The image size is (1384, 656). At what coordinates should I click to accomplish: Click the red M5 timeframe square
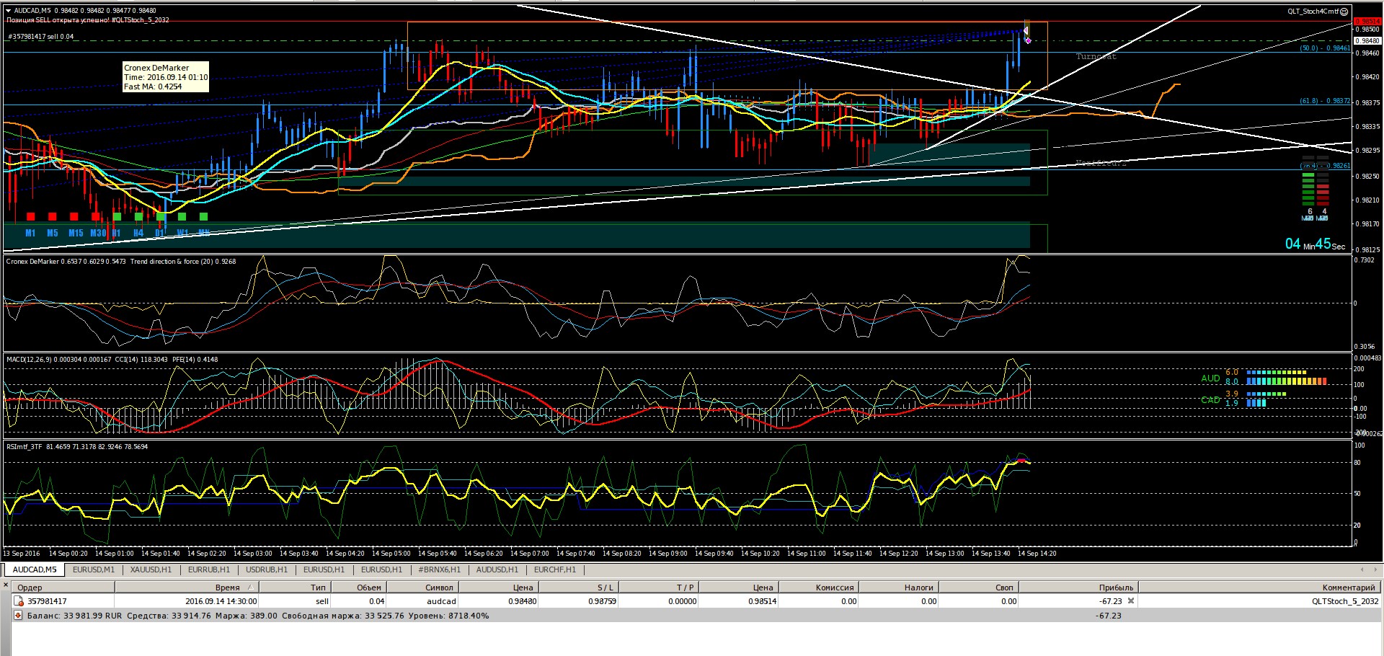52,216
